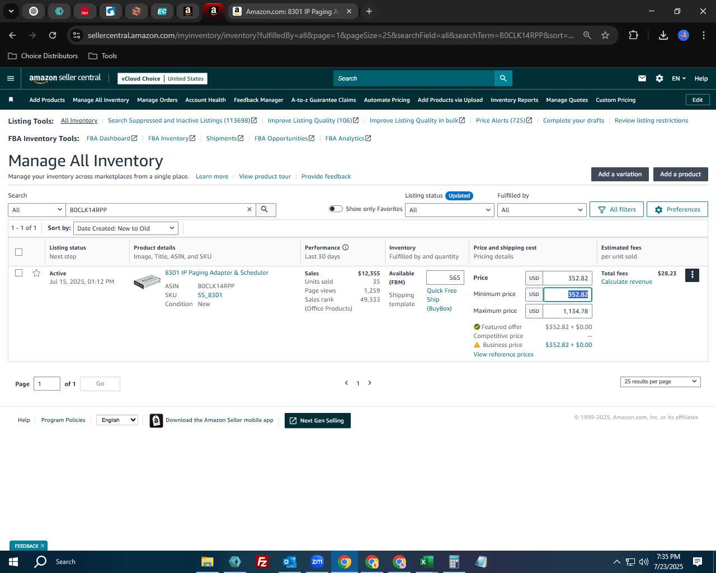This screenshot has width=716, height=573.
Task: Open the settings gear in header
Action: [x=660, y=78]
